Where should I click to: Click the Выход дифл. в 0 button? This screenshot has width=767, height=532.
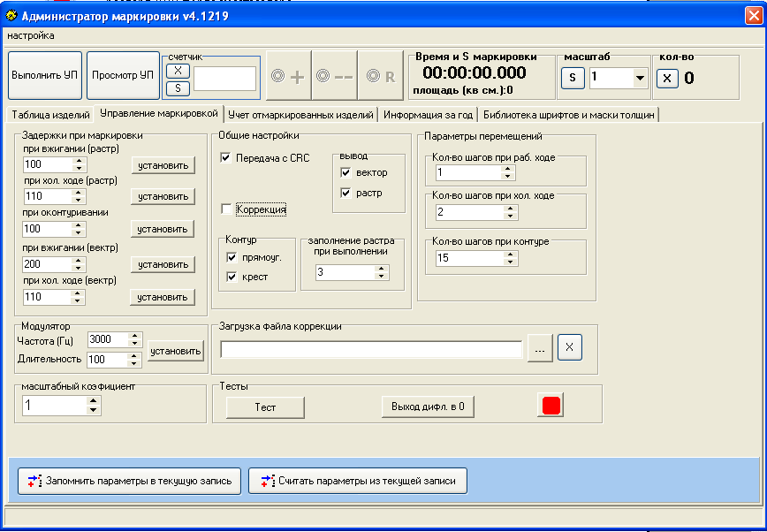(x=428, y=407)
